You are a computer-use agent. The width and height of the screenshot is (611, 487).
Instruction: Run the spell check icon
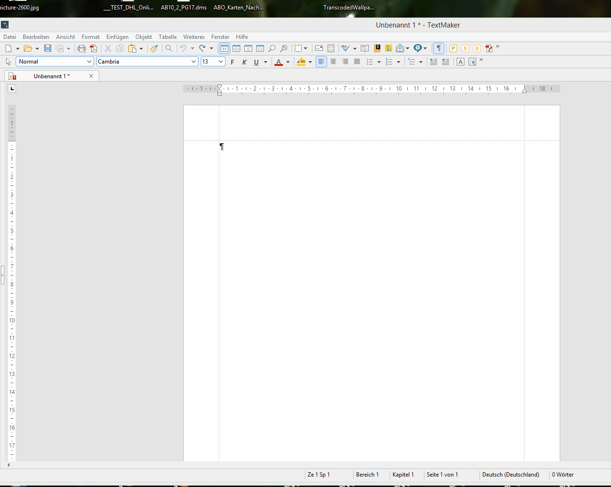pyautogui.click(x=346, y=48)
